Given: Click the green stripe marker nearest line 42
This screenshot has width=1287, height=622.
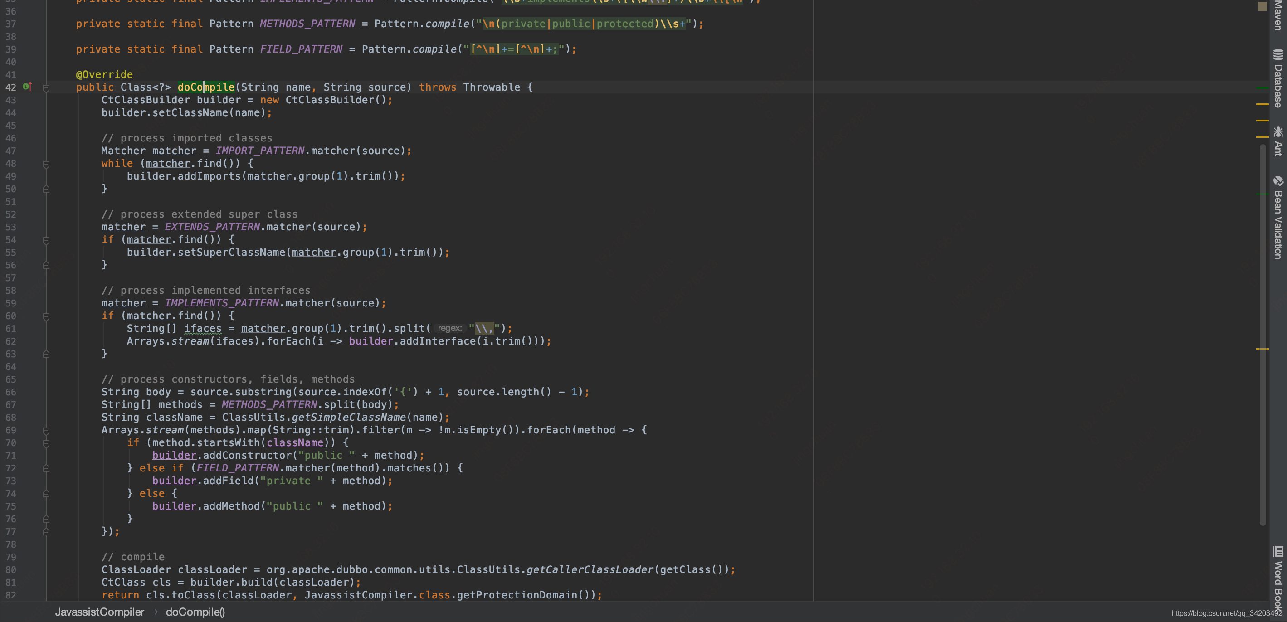Looking at the screenshot, I should click(1262, 87).
